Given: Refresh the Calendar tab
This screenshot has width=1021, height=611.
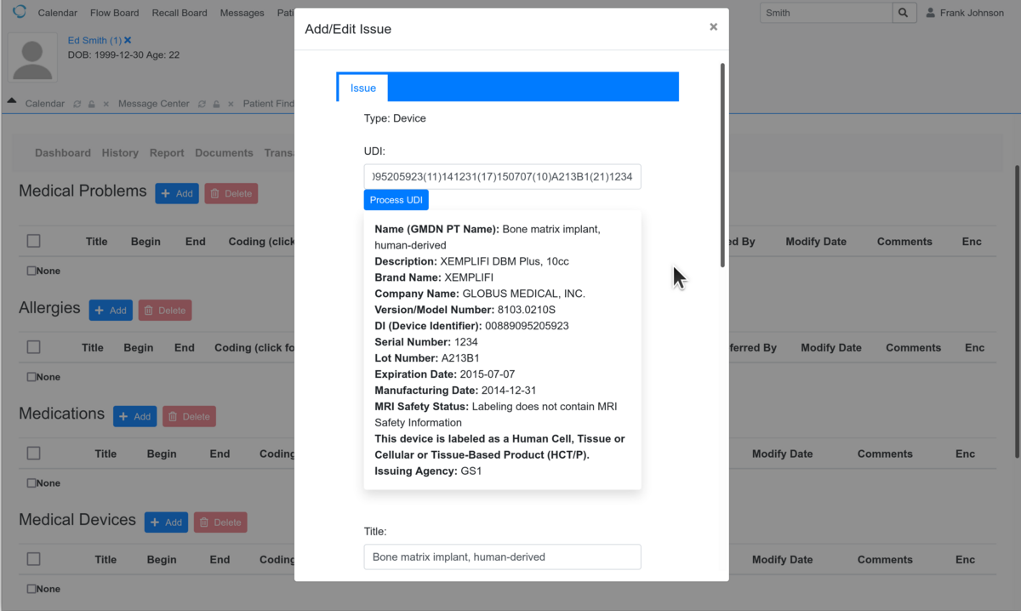Looking at the screenshot, I should pyautogui.click(x=77, y=104).
